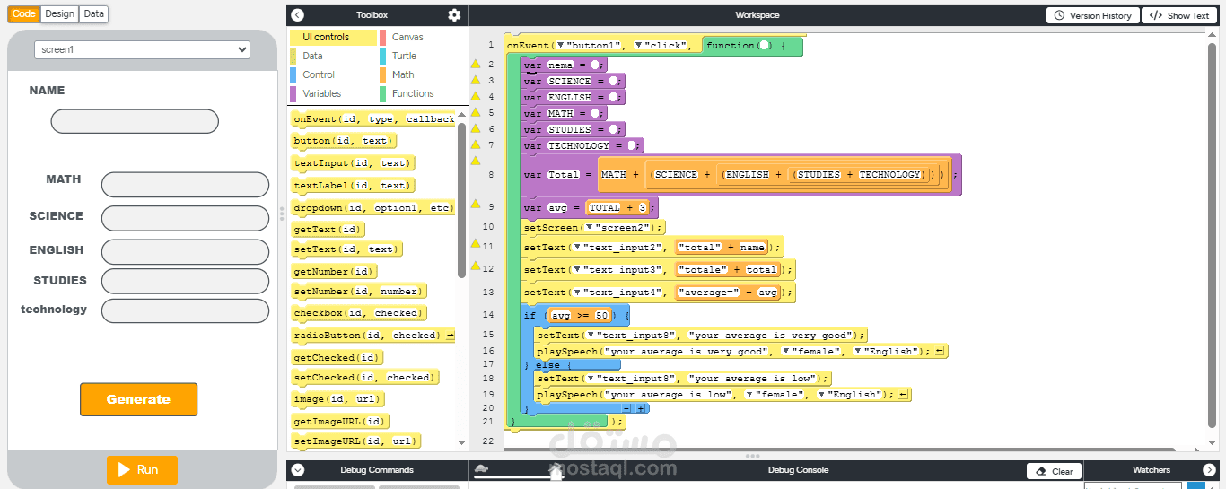This screenshot has width=1226, height=489.
Task: Switch to the Design tab
Action: point(59,13)
